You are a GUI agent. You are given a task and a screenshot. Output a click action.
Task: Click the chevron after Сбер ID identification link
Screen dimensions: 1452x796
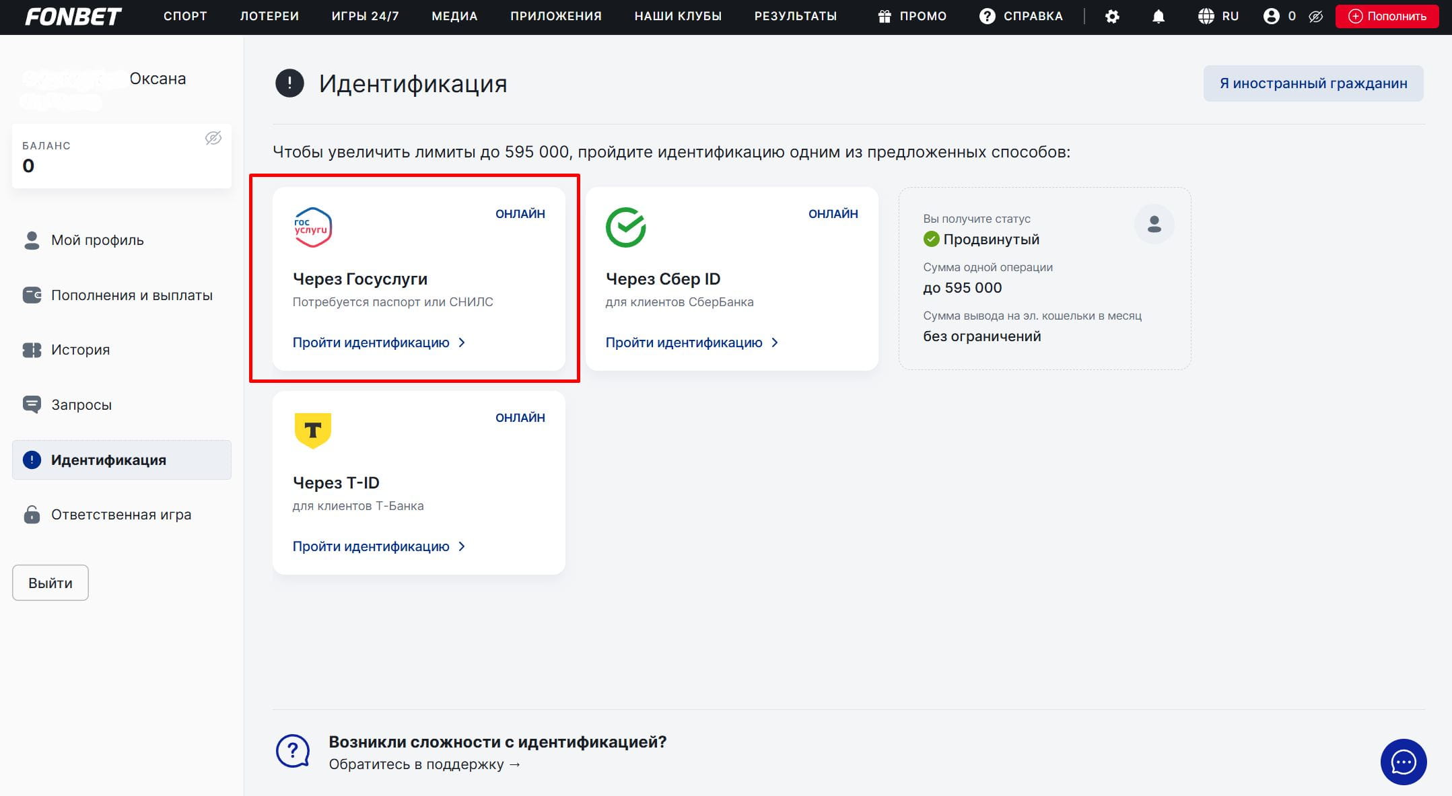[775, 342]
